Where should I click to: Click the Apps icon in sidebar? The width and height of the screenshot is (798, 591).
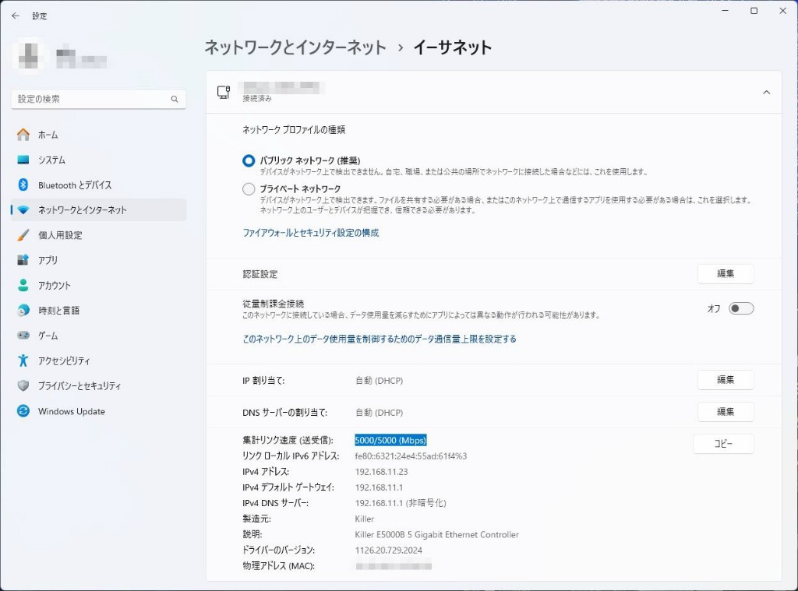click(x=23, y=260)
